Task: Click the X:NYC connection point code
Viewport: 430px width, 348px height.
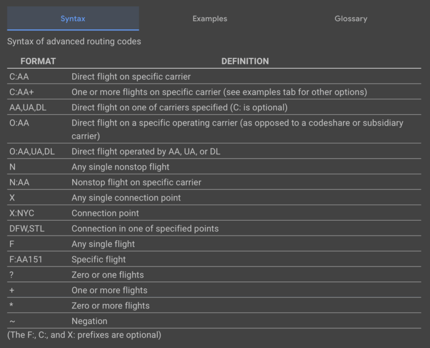Action: coord(22,213)
